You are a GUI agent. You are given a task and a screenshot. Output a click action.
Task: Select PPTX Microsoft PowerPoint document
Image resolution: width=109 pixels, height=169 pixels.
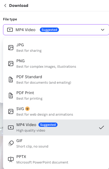56,159
